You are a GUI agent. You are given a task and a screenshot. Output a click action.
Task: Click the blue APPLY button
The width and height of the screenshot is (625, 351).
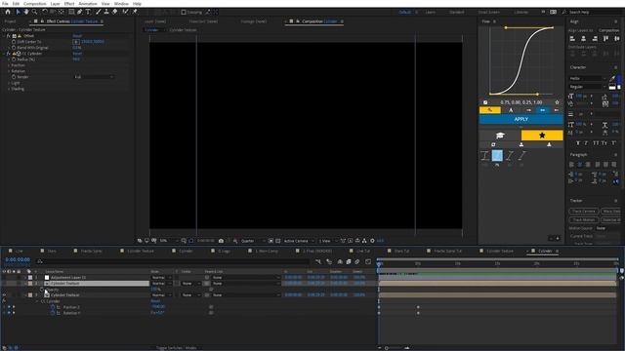pyautogui.click(x=521, y=119)
